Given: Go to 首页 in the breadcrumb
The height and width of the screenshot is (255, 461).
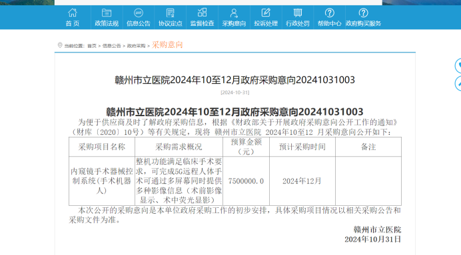Looking at the screenshot, I should (92, 46).
